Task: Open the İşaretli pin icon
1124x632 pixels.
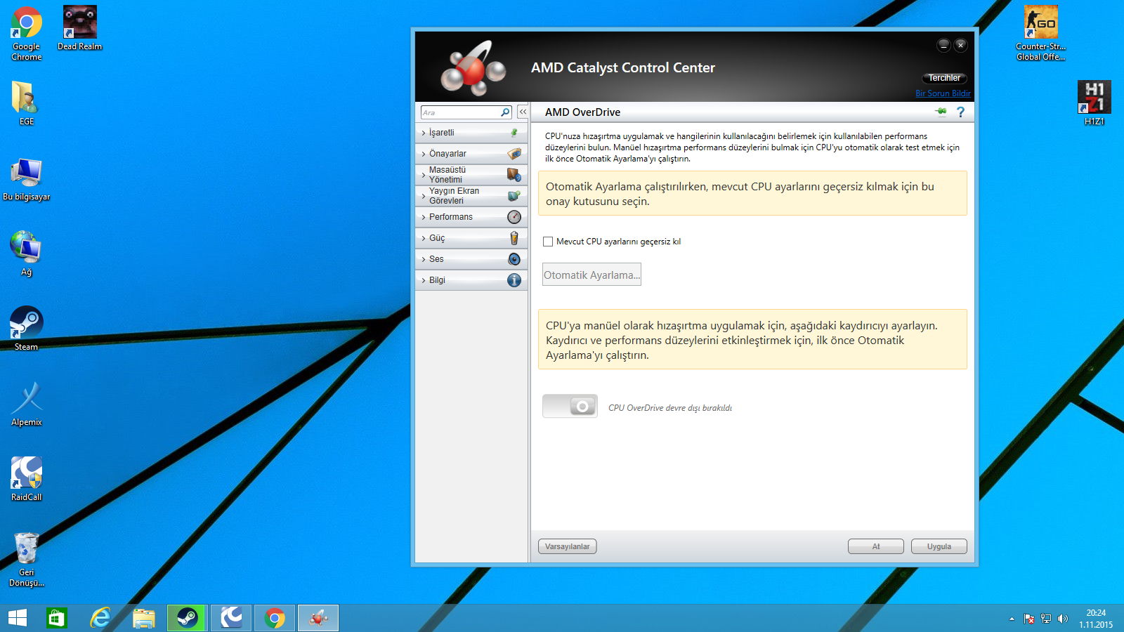Action: coord(514,133)
